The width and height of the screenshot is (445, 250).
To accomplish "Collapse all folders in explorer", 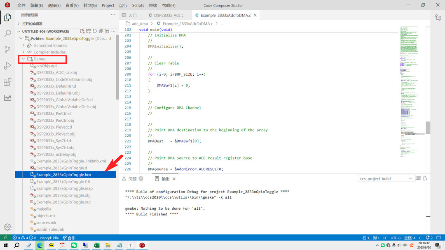I will (101, 31).
